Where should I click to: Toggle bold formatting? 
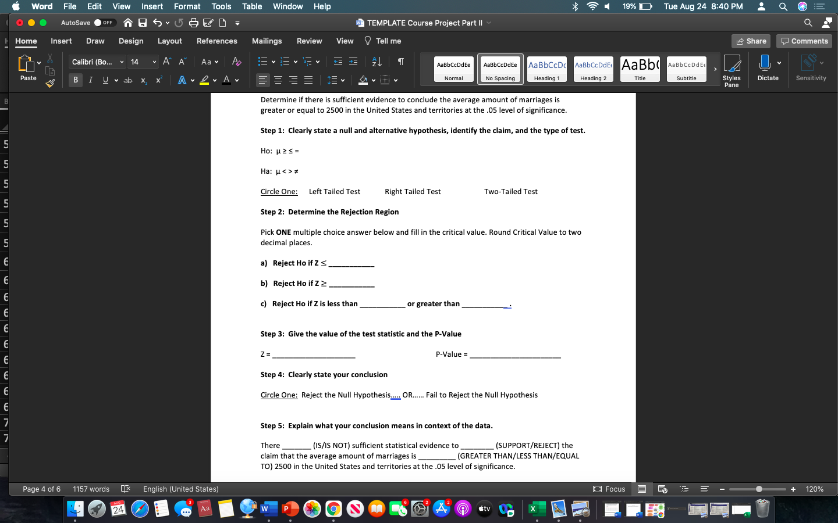[75, 80]
